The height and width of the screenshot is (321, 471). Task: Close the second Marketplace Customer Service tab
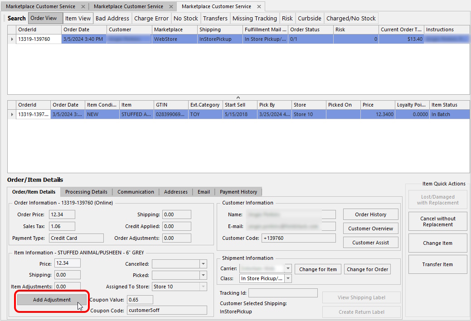tap(171, 7)
